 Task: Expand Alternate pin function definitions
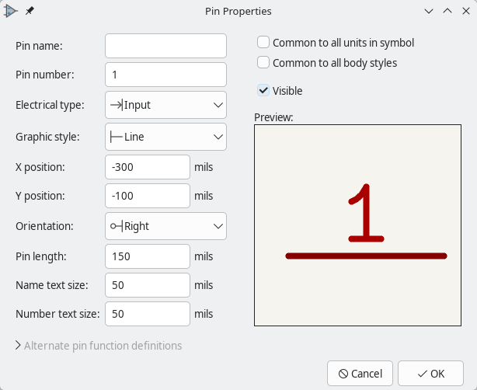pos(99,346)
